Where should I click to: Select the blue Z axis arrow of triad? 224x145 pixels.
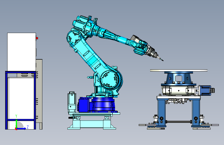22,128
